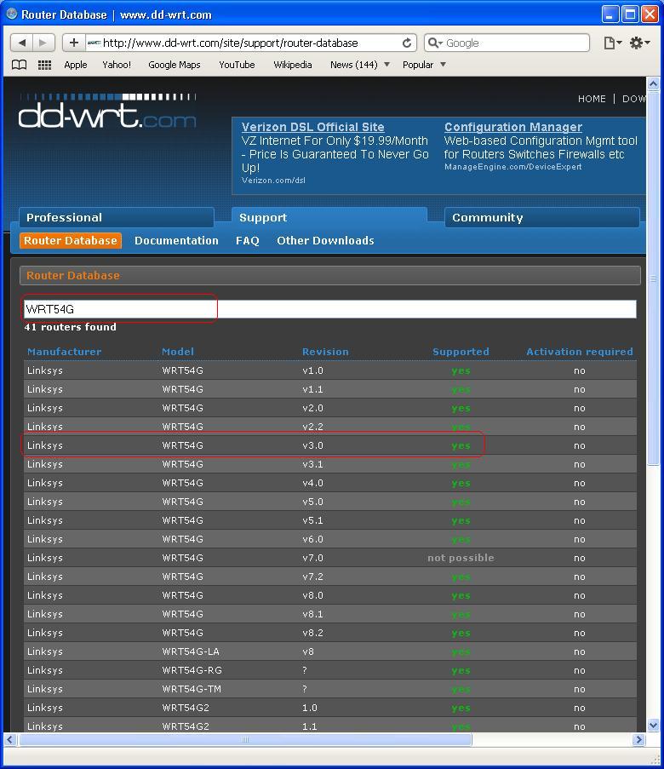Click the vertical scrollbar down arrow
This screenshot has height=769, width=664.
[x=653, y=725]
